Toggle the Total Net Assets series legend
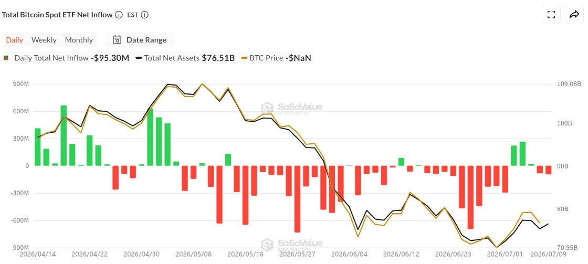Image resolution: width=588 pixels, height=264 pixels. click(185, 58)
